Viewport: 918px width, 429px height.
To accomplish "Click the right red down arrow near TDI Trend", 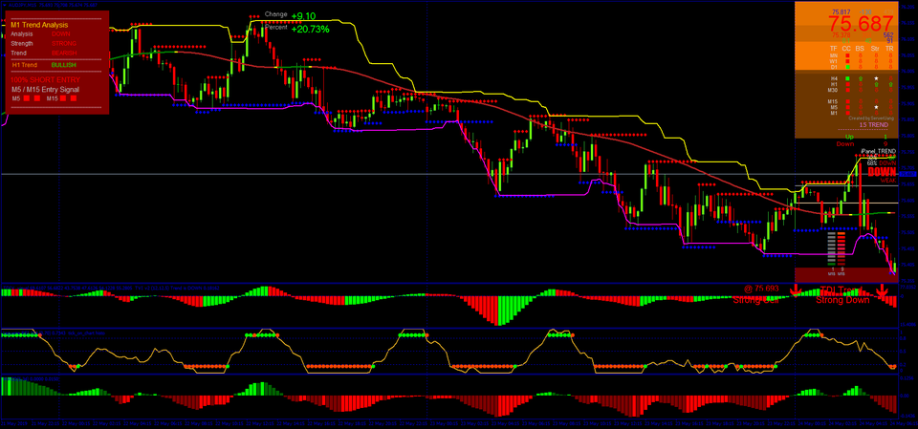I will coord(881,290).
